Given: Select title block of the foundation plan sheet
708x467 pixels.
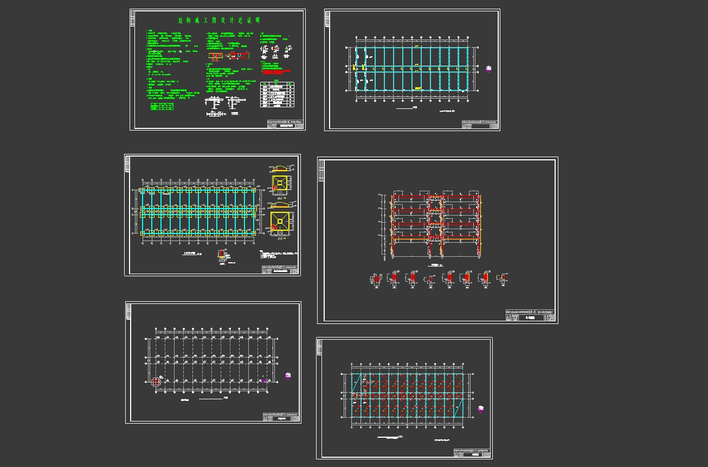Looking at the screenshot, I should point(280,269).
